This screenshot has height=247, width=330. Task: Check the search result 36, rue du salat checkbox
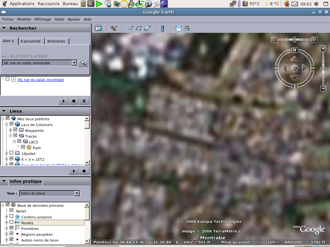click(8, 79)
